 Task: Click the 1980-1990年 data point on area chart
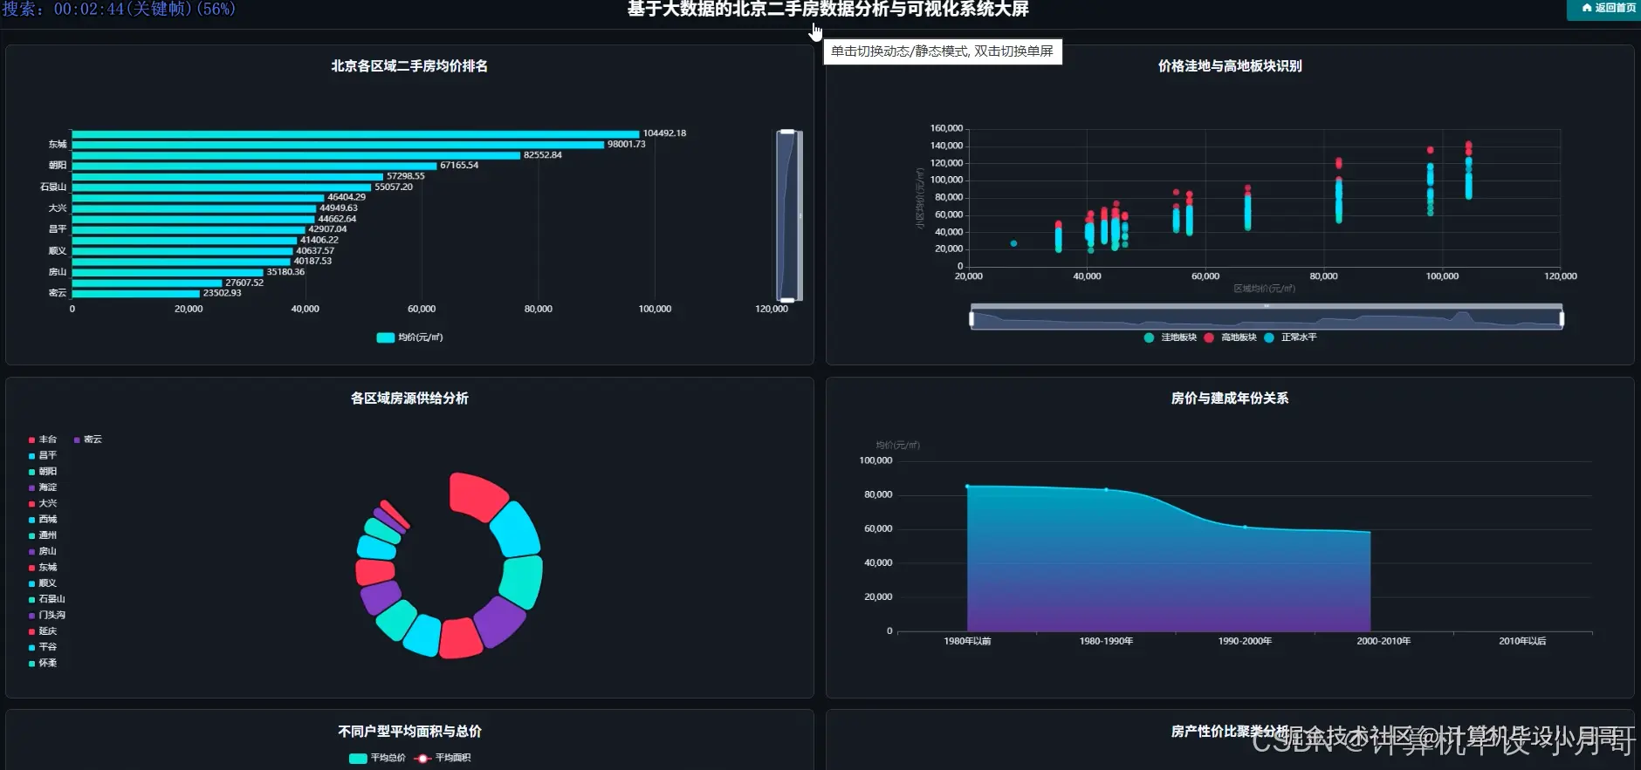1106,489
